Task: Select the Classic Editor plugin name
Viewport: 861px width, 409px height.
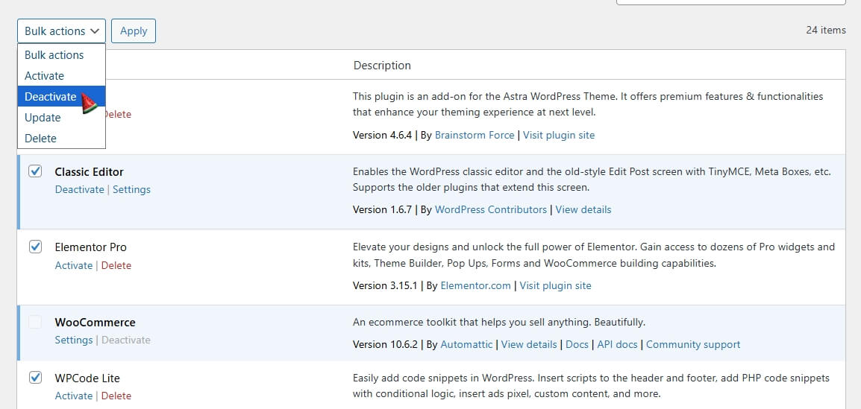Action: click(x=89, y=171)
